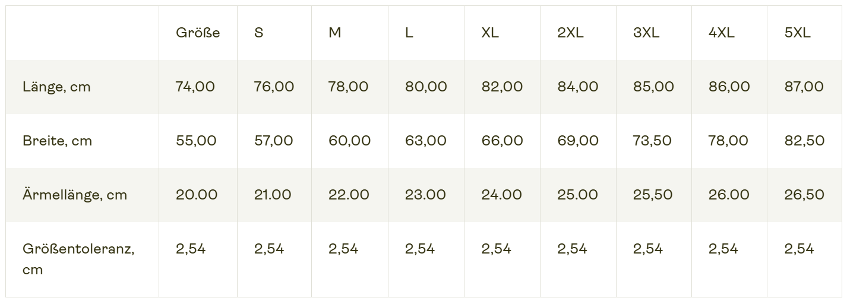Viewport: 847px width, 301px height.
Task: Click the 2,54 tolerance under 5XL
Action: [x=799, y=249]
